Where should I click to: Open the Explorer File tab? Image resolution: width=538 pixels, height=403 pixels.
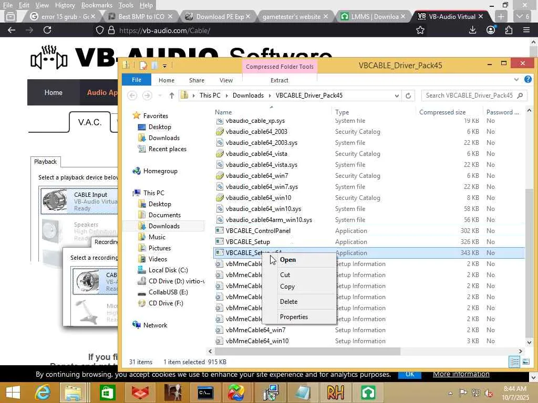coord(137,80)
